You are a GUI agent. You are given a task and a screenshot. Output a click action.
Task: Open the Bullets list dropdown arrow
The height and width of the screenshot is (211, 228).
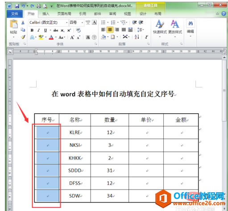click(108, 22)
